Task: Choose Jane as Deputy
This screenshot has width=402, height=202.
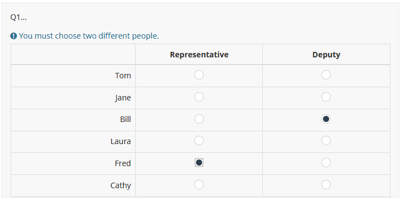Action: [326, 97]
